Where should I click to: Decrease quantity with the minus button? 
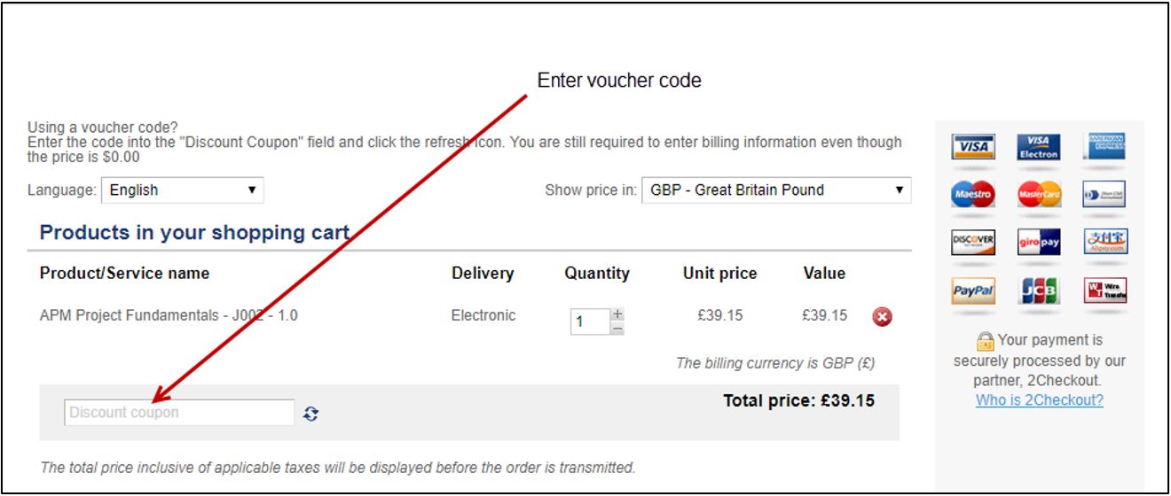pyautogui.click(x=617, y=329)
